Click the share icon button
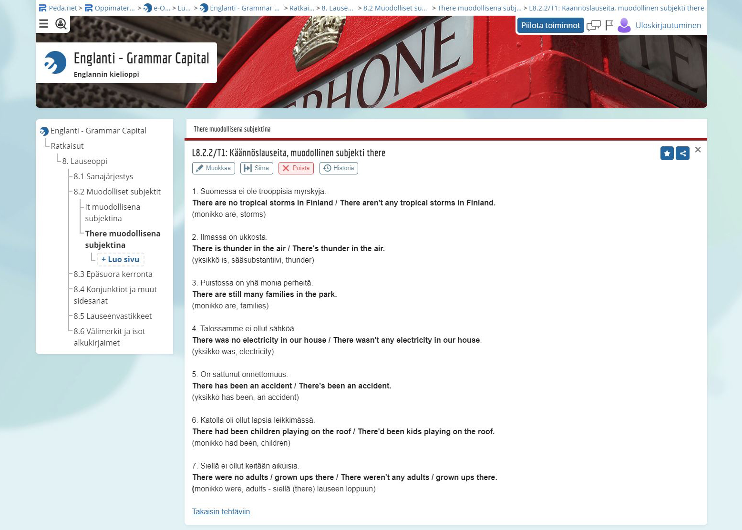 [x=683, y=153]
